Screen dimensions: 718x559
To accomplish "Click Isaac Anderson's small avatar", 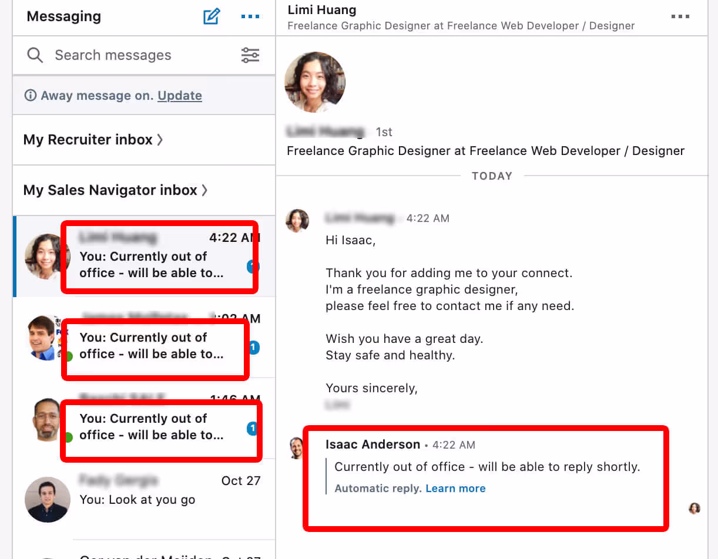I will tap(297, 447).
